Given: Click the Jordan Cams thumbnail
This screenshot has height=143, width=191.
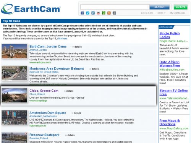Looking at the screenshot, I should tap(15, 51).
